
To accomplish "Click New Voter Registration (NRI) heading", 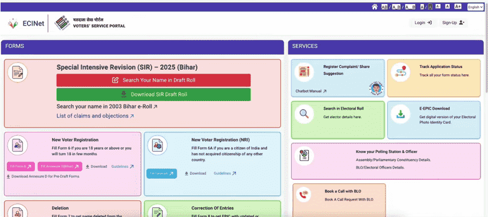I will pyautogui.click(x=220, y=140).
